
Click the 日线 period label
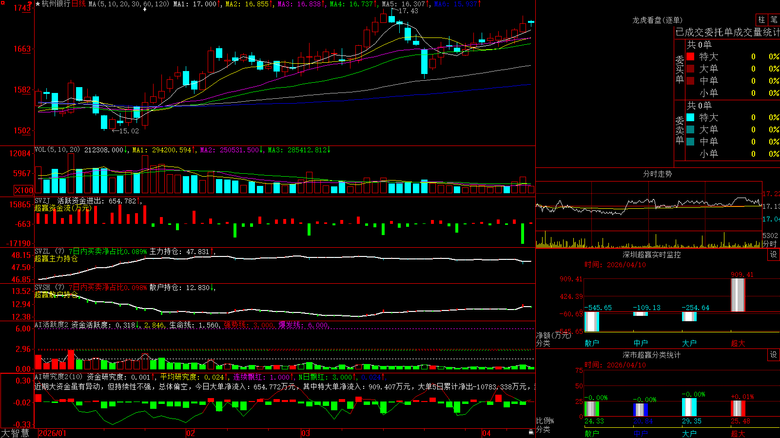[78, 4]
